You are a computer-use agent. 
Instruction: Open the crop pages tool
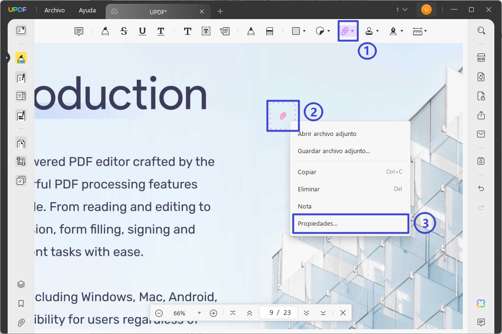click(21, 161)
